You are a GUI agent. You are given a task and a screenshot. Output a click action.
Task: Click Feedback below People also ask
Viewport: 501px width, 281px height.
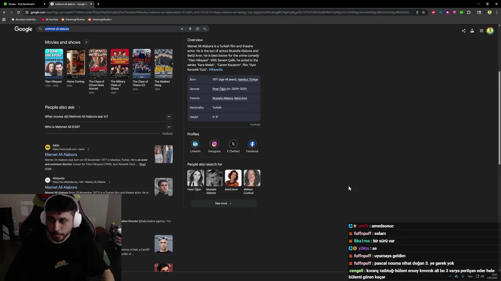pos(168,133)
